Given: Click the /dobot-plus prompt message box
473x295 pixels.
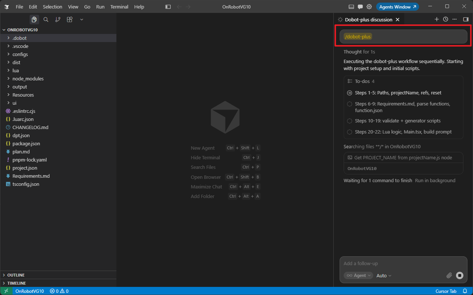Looking at the screenshot, I should [x=403, y=37].
